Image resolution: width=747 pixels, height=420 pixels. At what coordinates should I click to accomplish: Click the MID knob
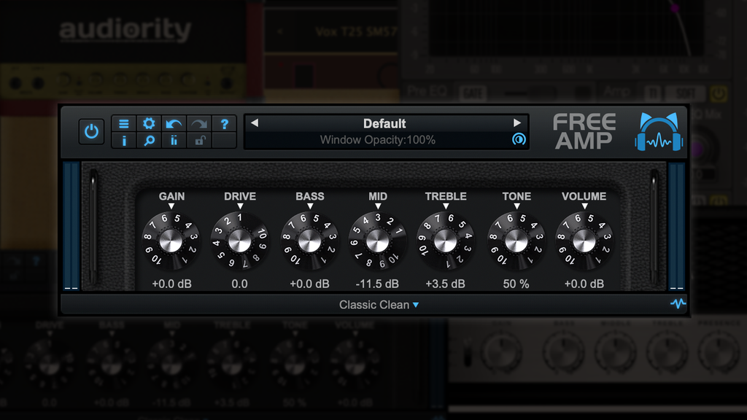click(x=377, y=241)
